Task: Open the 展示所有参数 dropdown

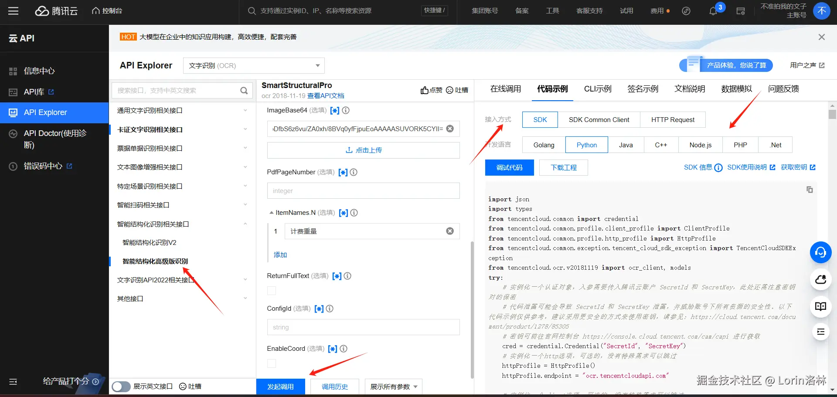Action: tap(394, 387)
